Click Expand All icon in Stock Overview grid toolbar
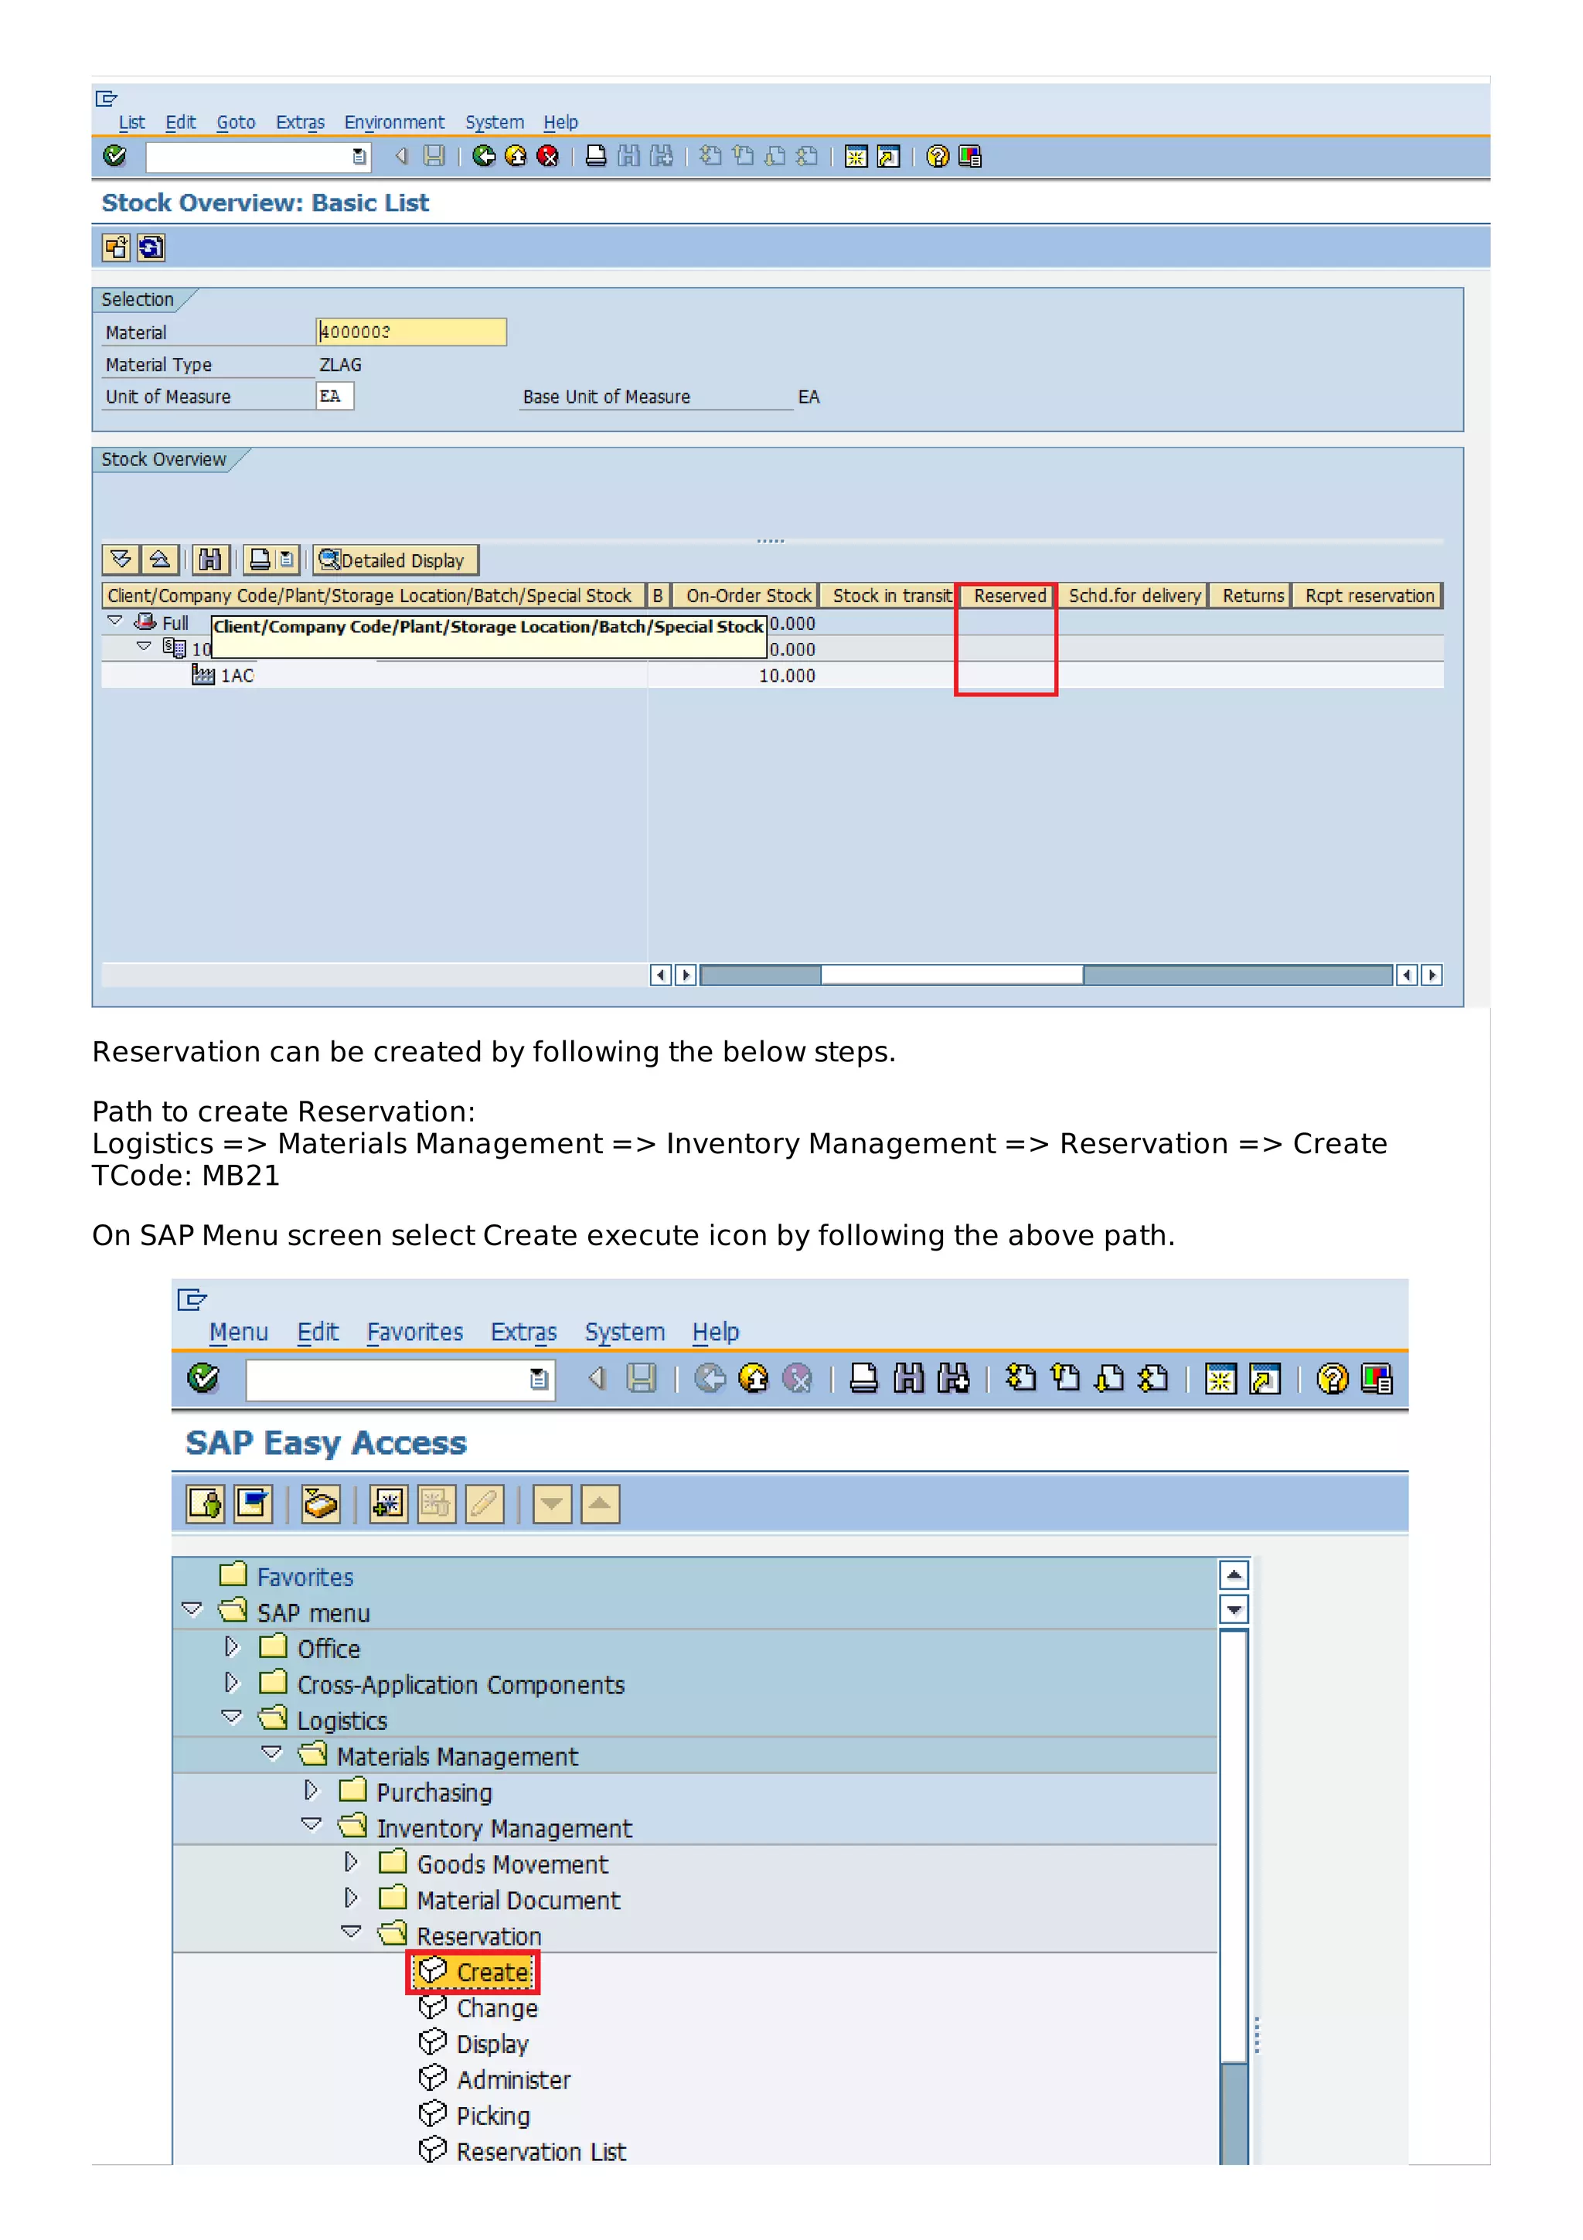Screen dimensions: 1583x2240 tap(121, 560)
